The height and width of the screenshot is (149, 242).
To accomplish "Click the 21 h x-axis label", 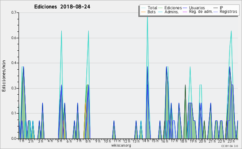I will tap(212, 141).
